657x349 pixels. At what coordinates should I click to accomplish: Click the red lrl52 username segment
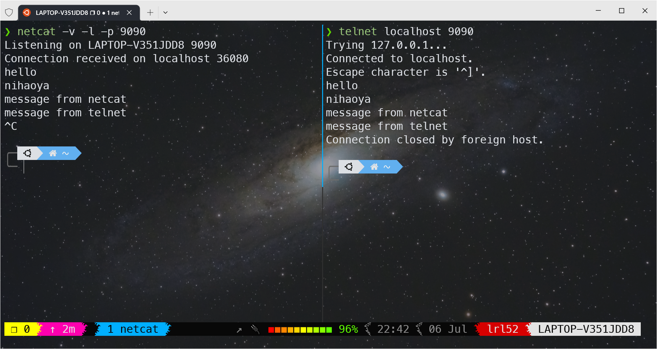[503, 329]
